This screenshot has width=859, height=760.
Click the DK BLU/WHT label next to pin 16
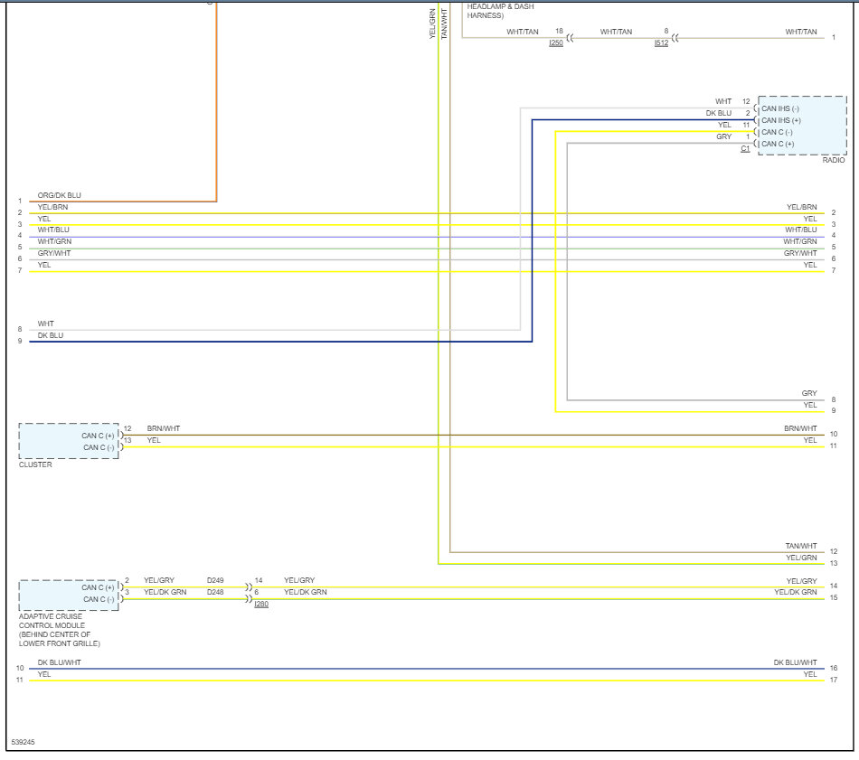(x=795, y=662)
